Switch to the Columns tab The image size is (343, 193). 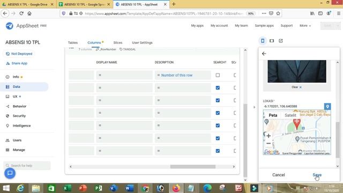(x=94, y=43)
